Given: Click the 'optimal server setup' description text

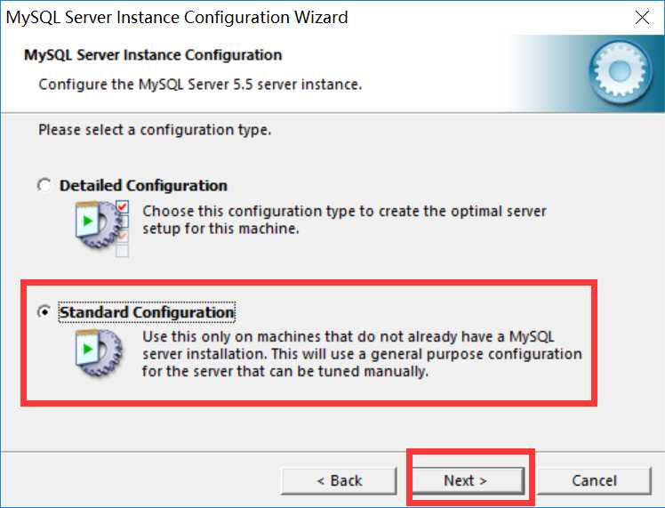Looking at the screenshot, I should tap(344, 220).
